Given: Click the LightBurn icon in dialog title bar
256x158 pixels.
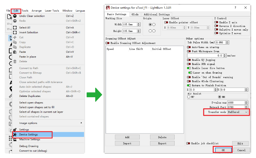Looking at the screenshot, I should pyautogui.click(x=108, y=8).
